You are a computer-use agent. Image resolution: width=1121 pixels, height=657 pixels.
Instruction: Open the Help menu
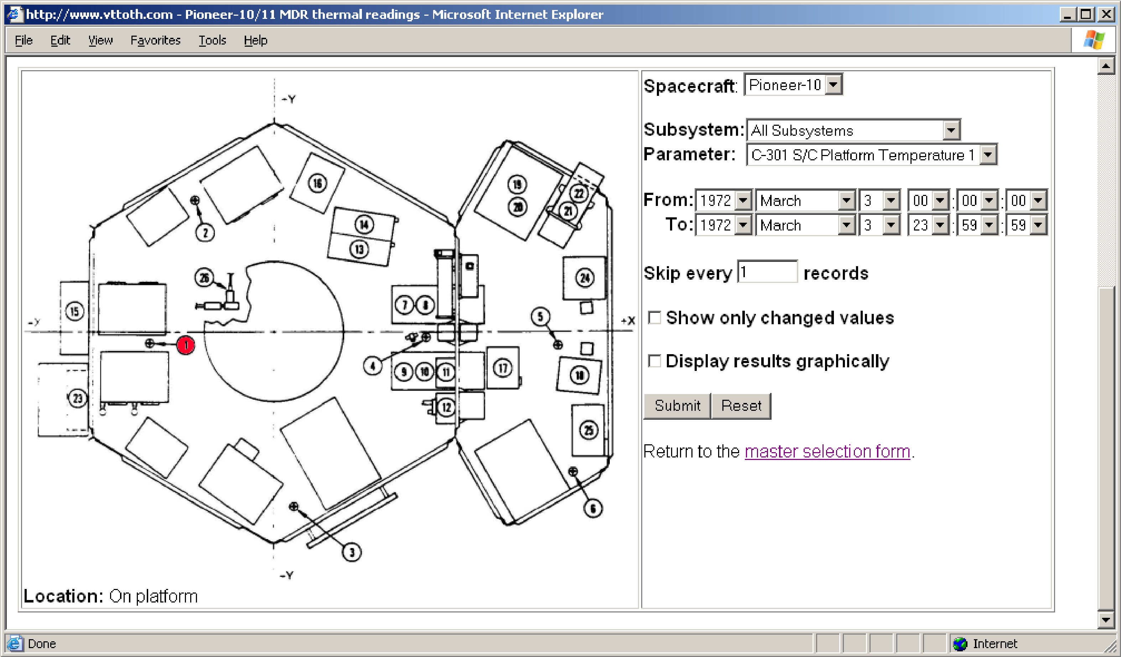tap(255, 41)
